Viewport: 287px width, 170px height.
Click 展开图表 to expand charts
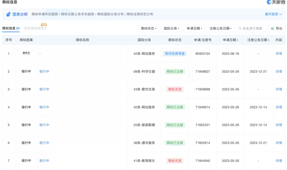click(x=273, y=14)
